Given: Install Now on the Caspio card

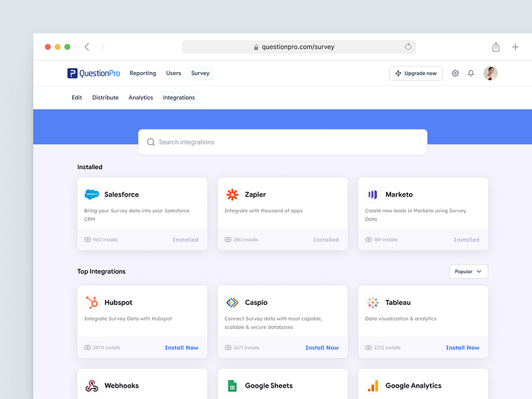Looking at the screenshot, I should tap(322, 348).
